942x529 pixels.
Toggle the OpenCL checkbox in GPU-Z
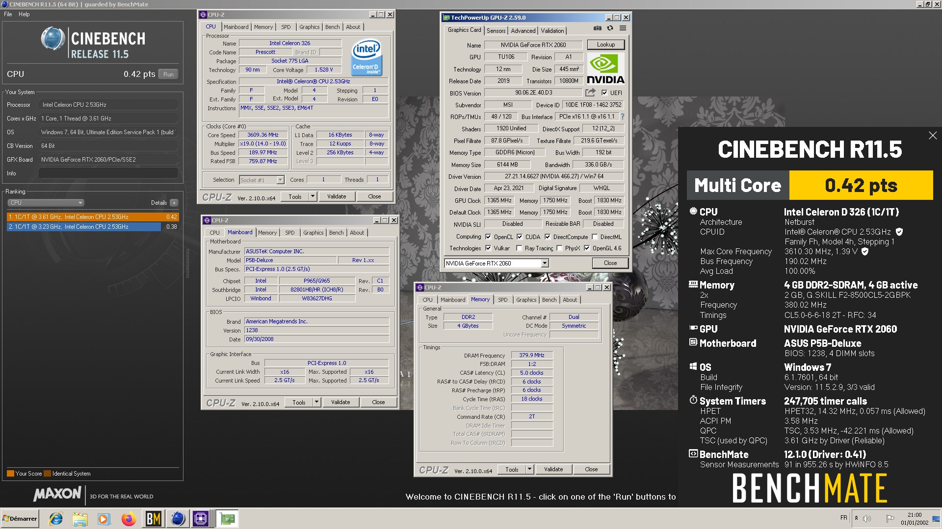coord(488,237)
